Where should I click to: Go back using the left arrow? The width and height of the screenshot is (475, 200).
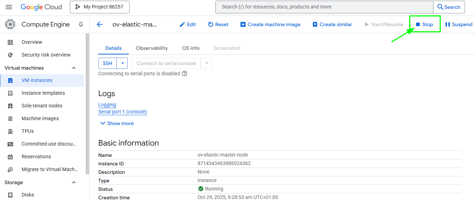[100, 24]
